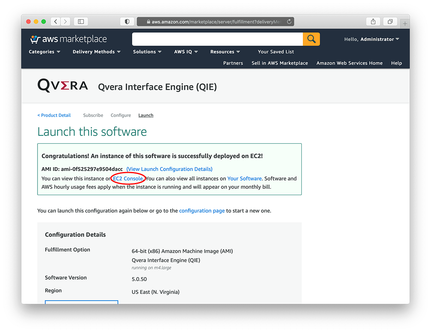Follow the configuration page link
Viewport: 431px width, 332px height.
click(x=202, y=211)
